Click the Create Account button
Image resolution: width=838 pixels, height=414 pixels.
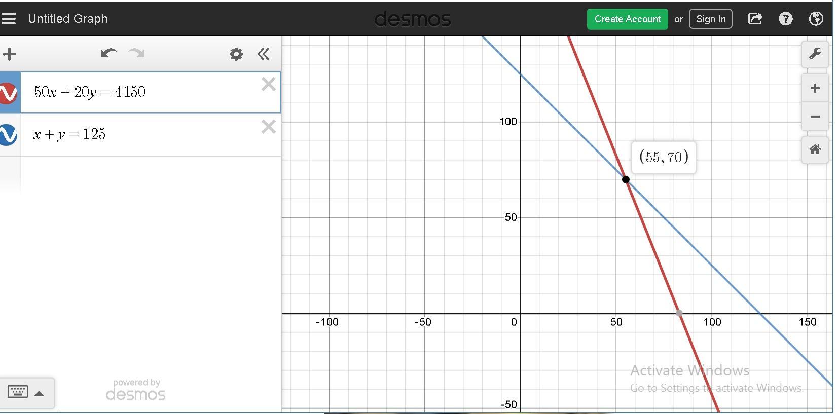pos(627,19)
